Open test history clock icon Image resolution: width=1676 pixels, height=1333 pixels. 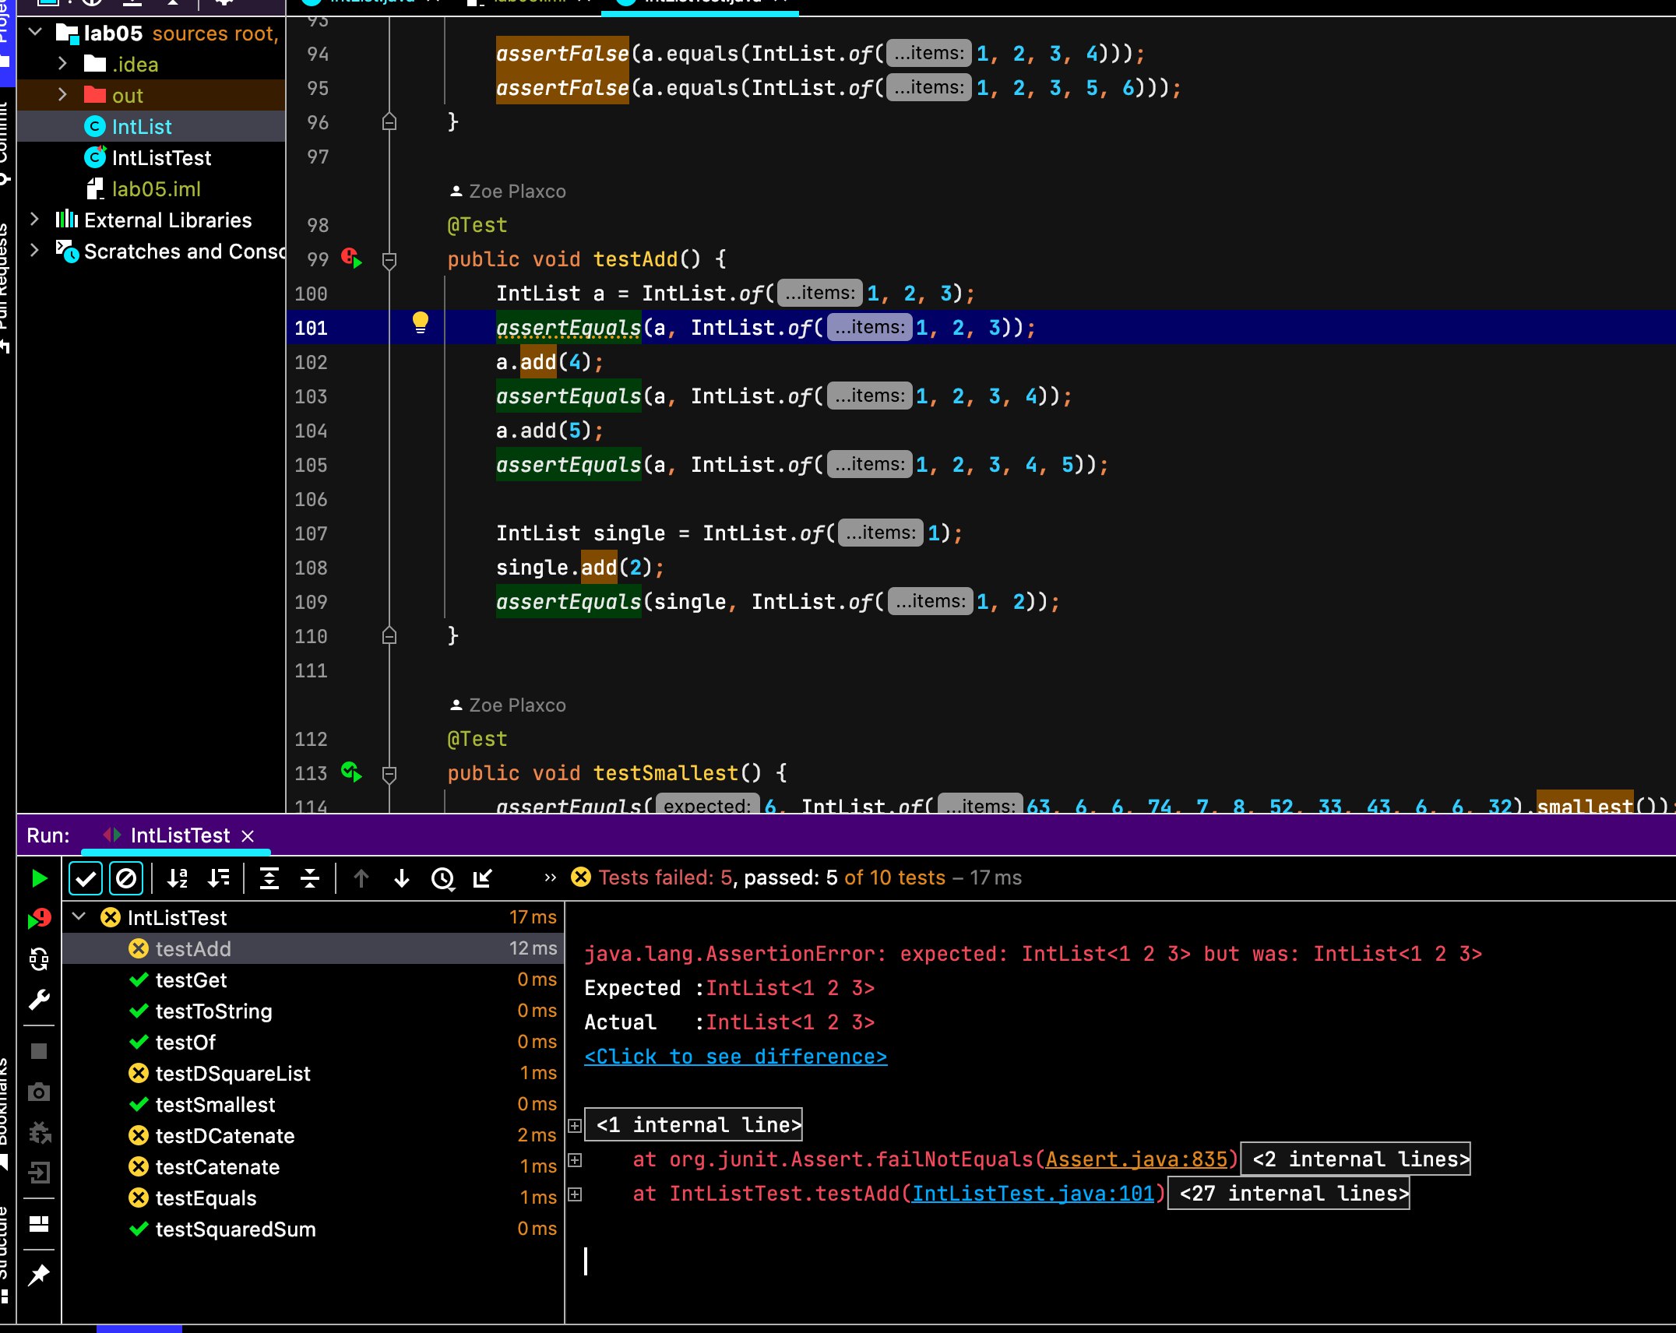coord(442,878)
